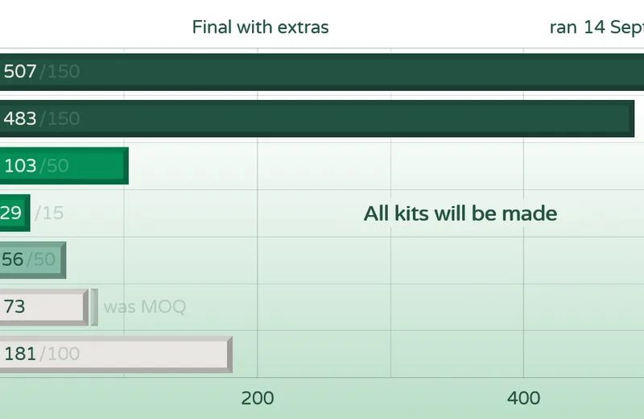Select the 103/50 green bar
Viewport: 644px width, 419px height.
point(64,166)
